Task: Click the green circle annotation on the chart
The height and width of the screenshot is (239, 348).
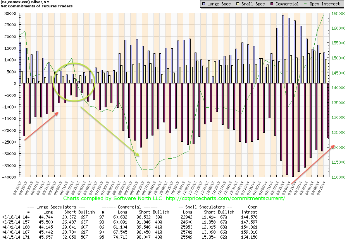Action: pyautogui.click(x=74, y=82)
